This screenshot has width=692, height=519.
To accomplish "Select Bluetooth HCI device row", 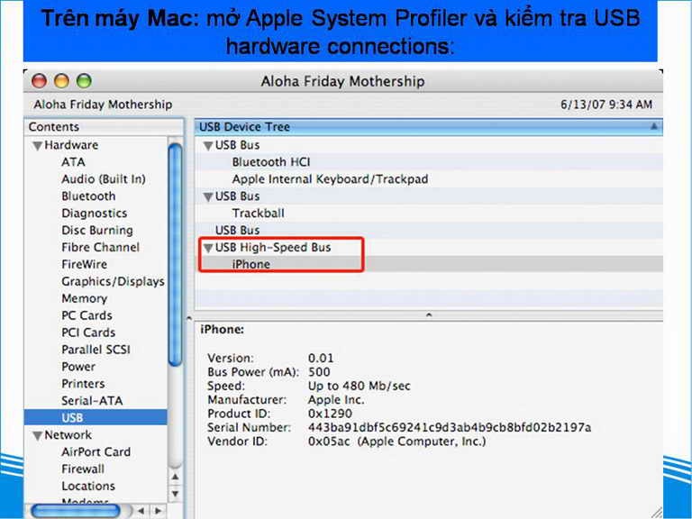I will click(x=429, y=162).
